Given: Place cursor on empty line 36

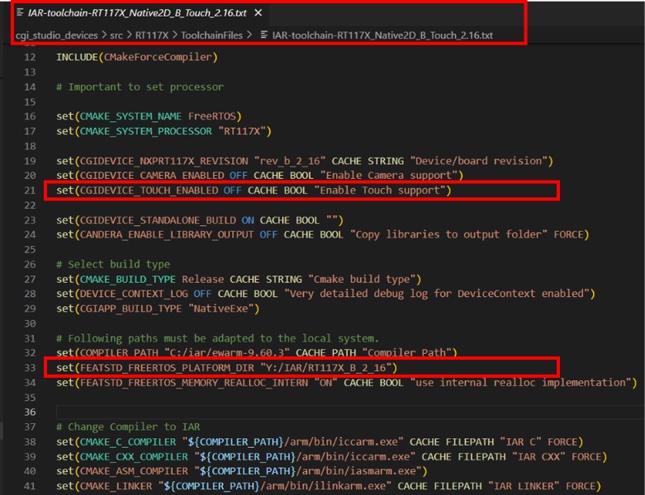Looking at the screenshot, I should click(349, 412).
